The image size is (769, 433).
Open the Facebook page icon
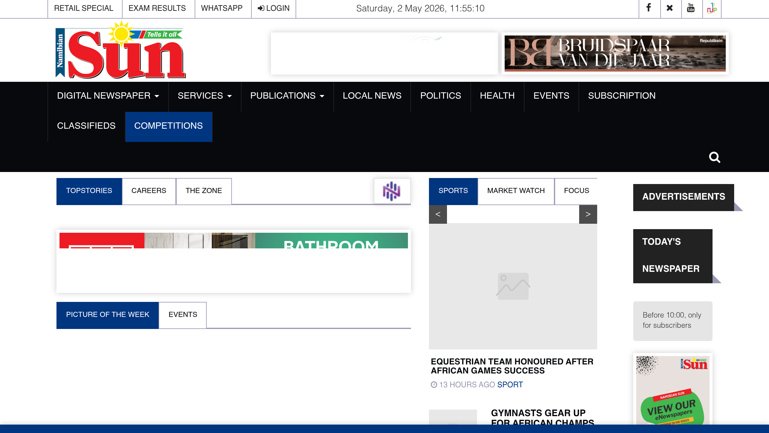tap(649, 8)
